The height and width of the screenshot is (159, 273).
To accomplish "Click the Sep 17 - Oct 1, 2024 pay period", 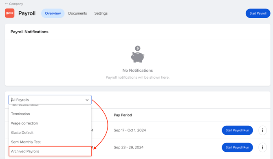I will click(130, 130).
